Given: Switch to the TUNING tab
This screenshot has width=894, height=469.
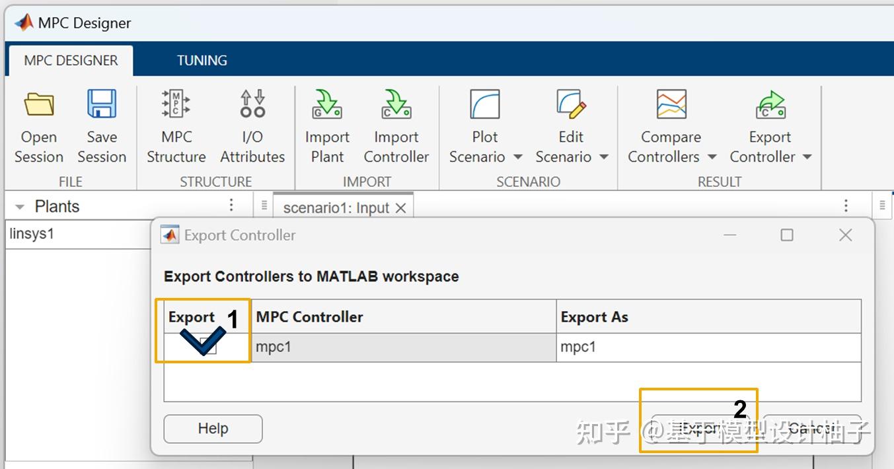Looking at the screenshot, I should (x=202, y=60).
